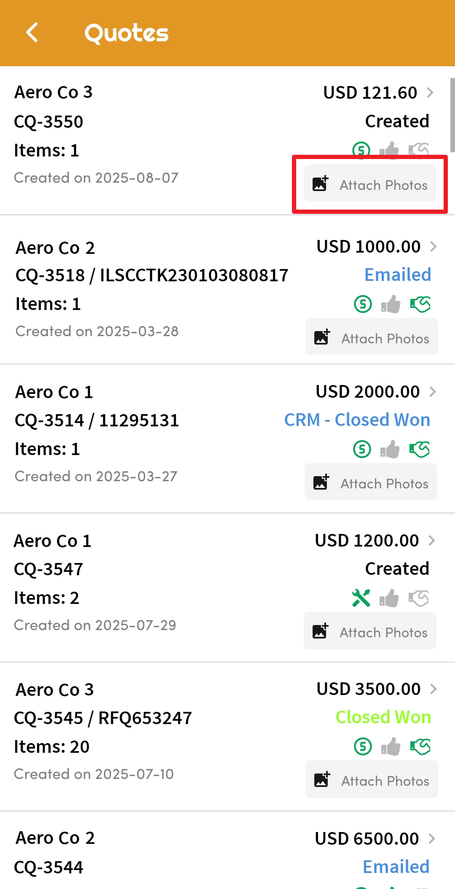The image size is (455, 889).
Task: Open the USD 2000.00 quote chevron
Action: point(433,392)
